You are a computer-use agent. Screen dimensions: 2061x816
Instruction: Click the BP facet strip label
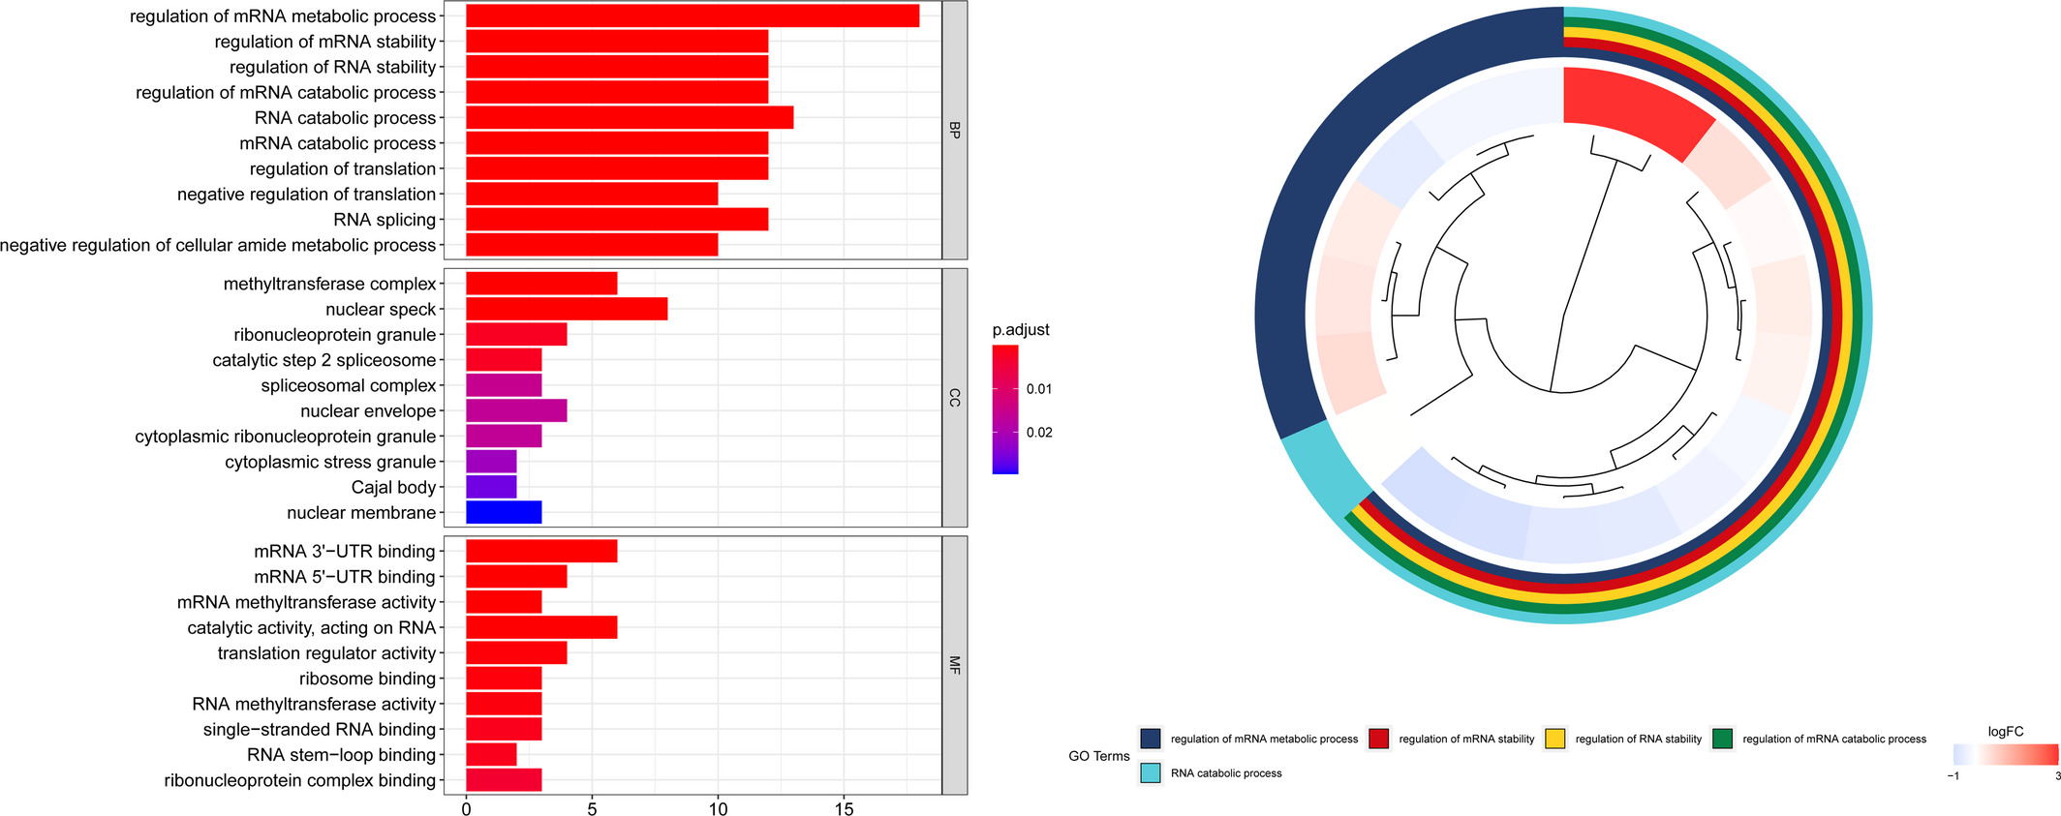[x=955, y=130]
